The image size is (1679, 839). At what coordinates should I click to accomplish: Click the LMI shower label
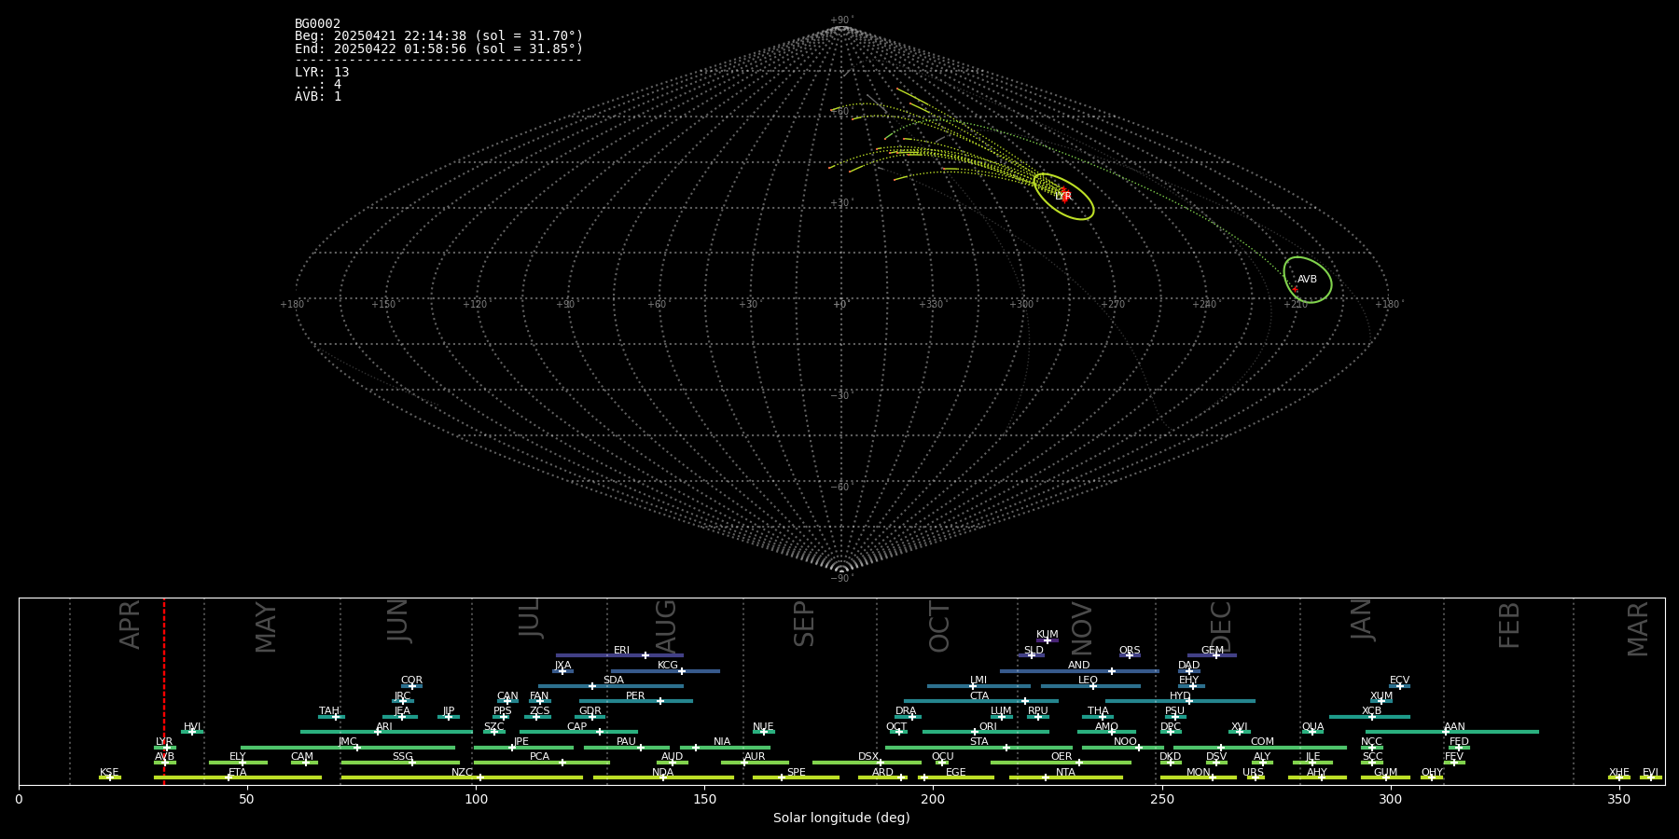[978, 681]
